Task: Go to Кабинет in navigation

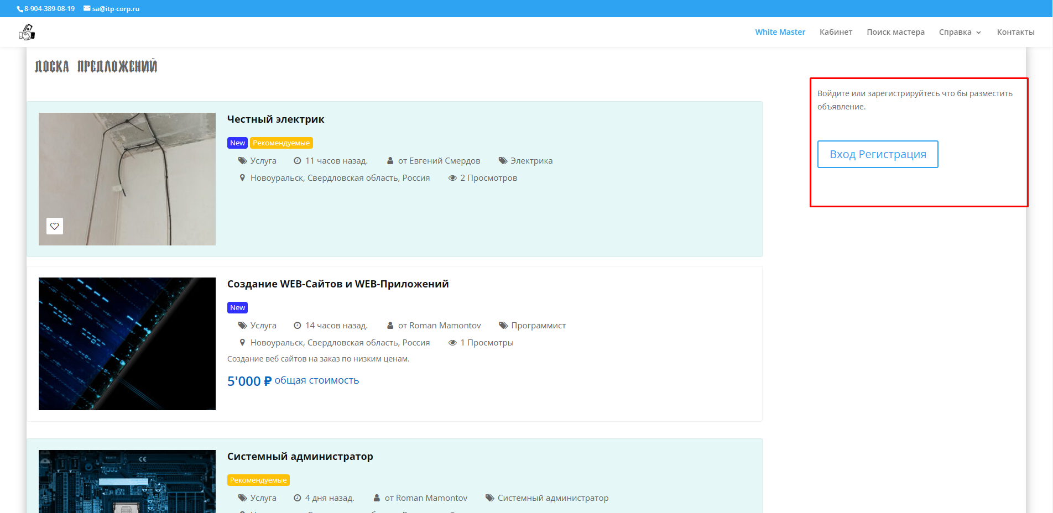Action: (836, 32)
